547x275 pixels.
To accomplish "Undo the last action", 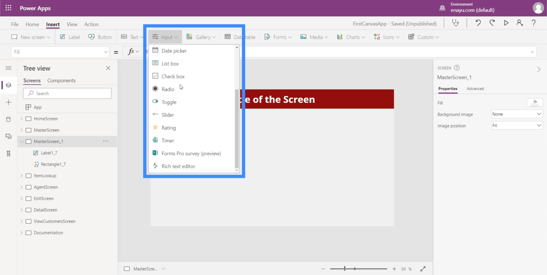I will (x=478, y=23).
